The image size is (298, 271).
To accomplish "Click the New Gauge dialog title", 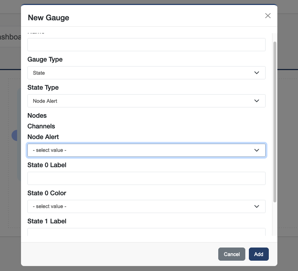I will 48,17.
